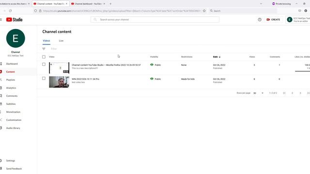Click the CREATE button
Image resolution: width=310 pixels, height=174 pixels.
tap(273, 19)
